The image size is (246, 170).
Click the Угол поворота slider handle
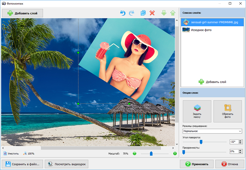click(201, 142)
